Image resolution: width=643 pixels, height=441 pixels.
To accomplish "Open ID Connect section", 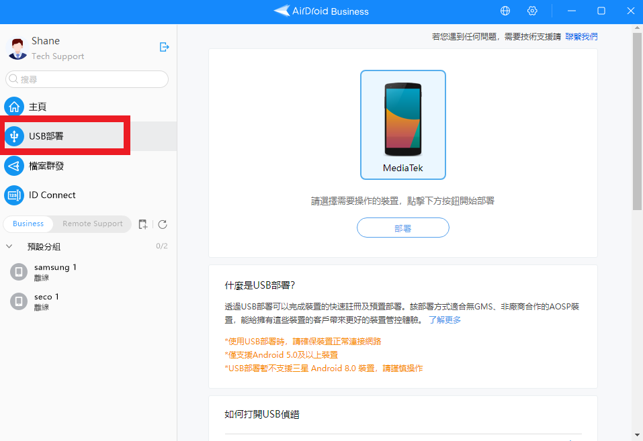I will (88, 195).
